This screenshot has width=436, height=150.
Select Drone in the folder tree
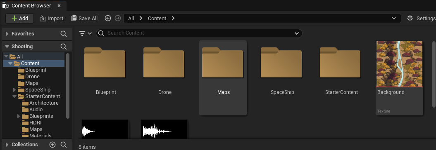point(32,77)
